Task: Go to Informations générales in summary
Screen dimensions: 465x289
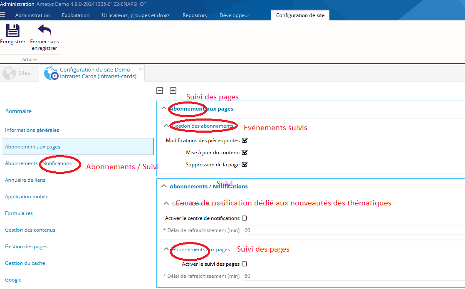Action: tap(32, 130)
